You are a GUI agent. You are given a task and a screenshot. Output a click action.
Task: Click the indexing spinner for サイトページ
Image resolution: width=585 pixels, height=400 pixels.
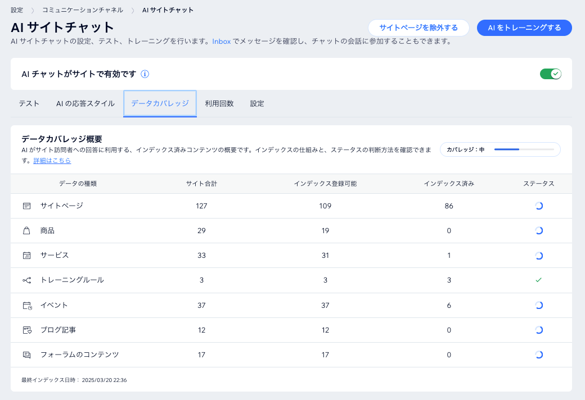pos(539,206)
